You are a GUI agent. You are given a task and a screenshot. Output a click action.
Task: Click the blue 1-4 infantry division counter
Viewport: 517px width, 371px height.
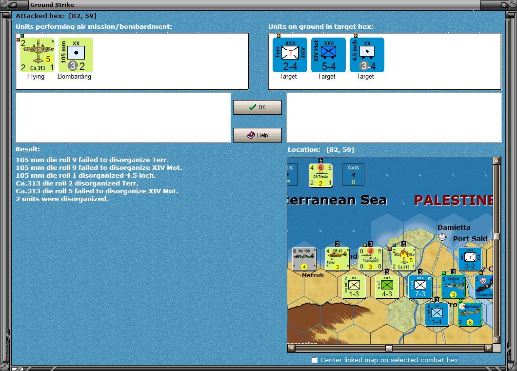coord(437,315)
